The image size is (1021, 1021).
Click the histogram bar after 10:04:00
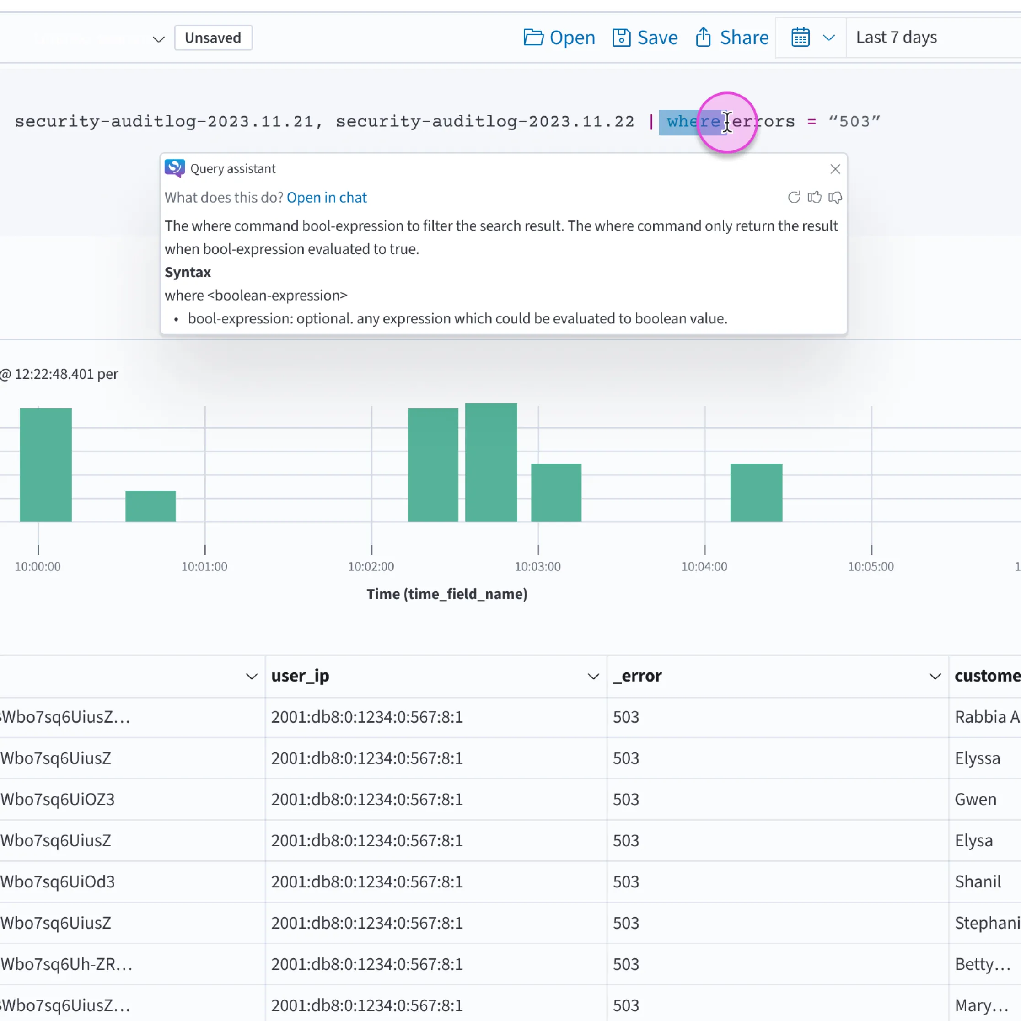tap(756, 493)
